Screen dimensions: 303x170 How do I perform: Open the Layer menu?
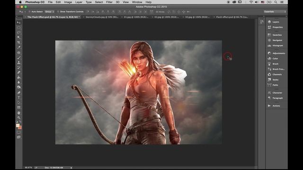point(79,2)
